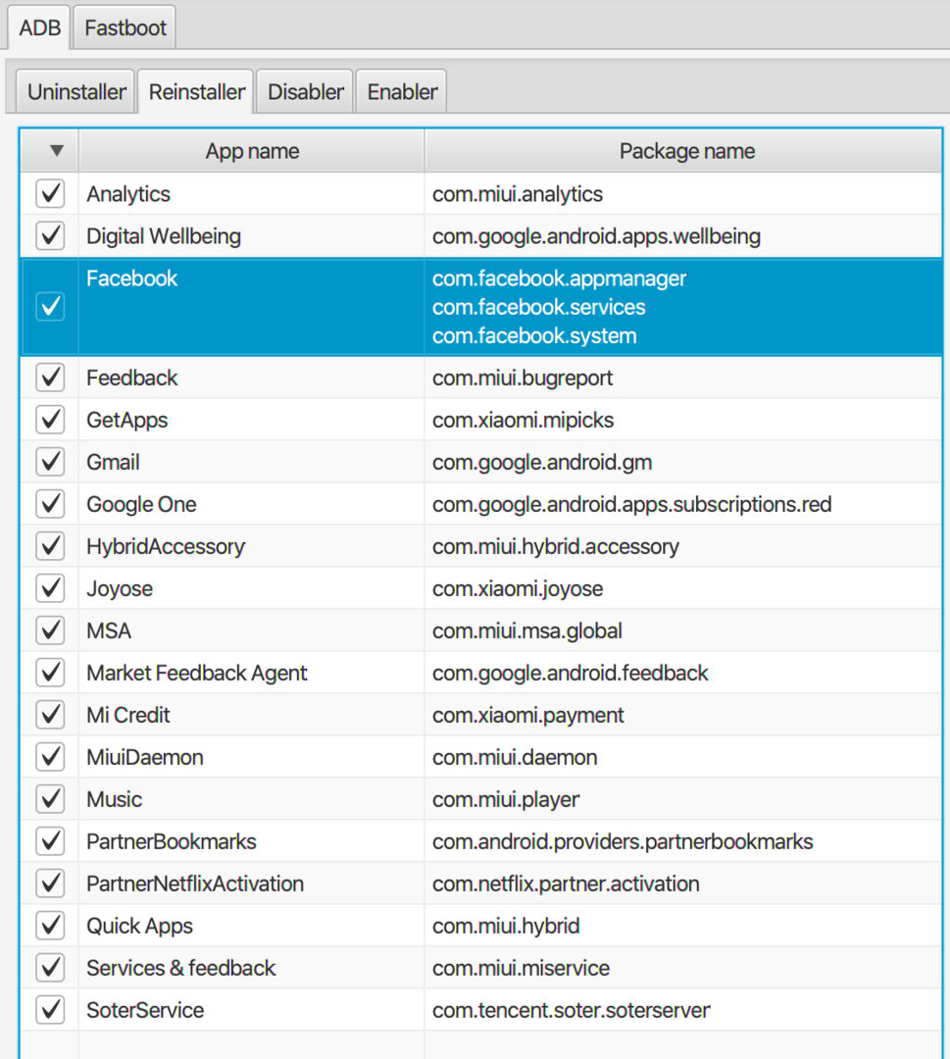Screen dimensions: 950x1059
Task: Select the Feedback app name
Action: [x=131, y=378]
